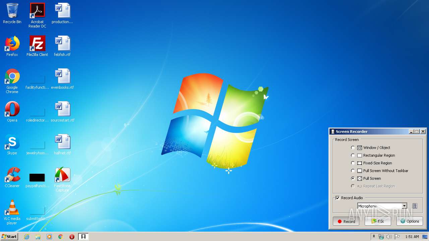Open the Action Center flag icon

pos(397,237)
